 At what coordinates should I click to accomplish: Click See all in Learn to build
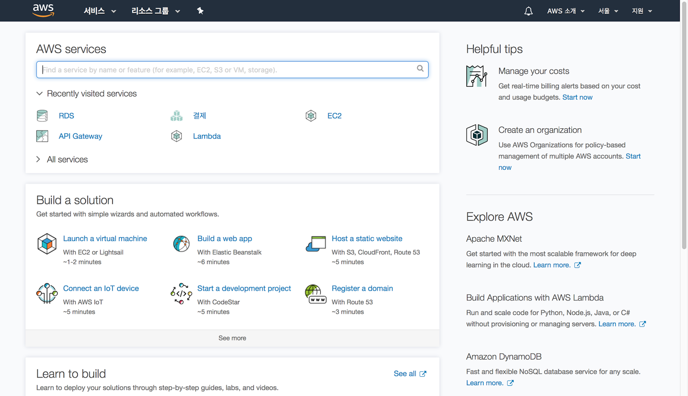(405, 374)
